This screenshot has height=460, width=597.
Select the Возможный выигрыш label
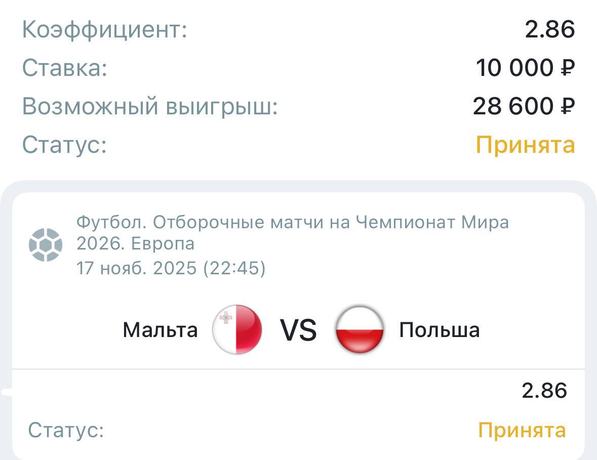tap(150, 106)
